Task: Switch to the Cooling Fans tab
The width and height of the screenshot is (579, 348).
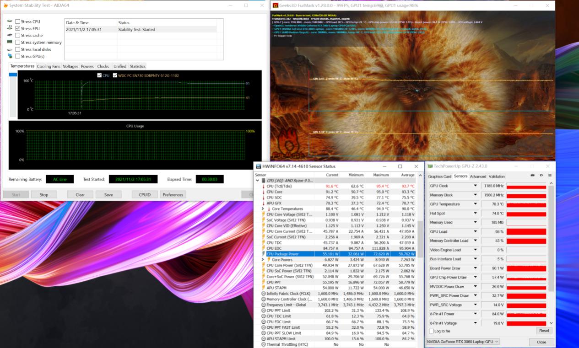Action: [49, 66]
